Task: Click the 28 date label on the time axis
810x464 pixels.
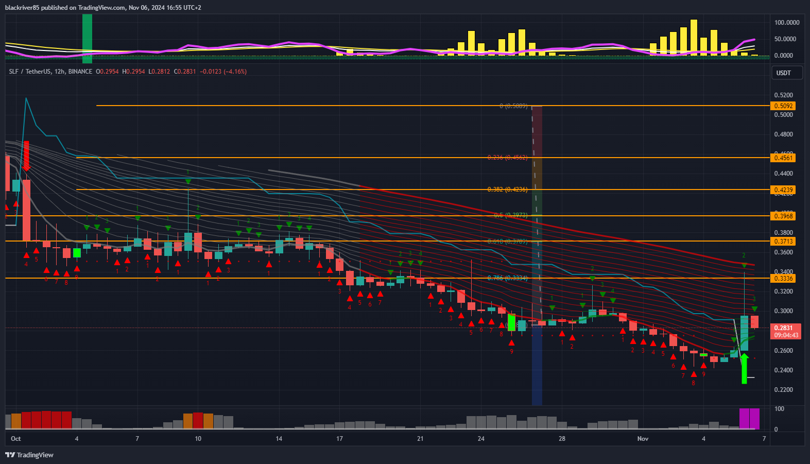Action: [x=562, y=439]
